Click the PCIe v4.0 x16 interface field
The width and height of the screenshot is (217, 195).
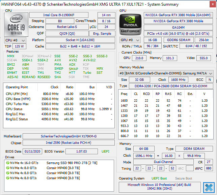coord(178,34)
